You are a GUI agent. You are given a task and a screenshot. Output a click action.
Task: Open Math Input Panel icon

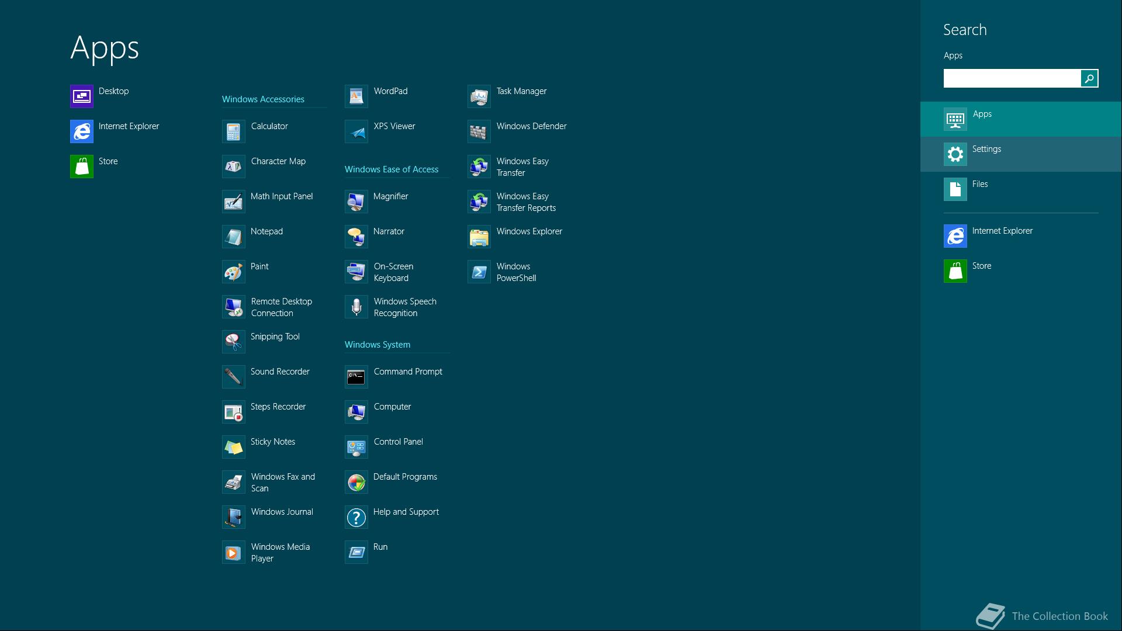tap(234, 202)
